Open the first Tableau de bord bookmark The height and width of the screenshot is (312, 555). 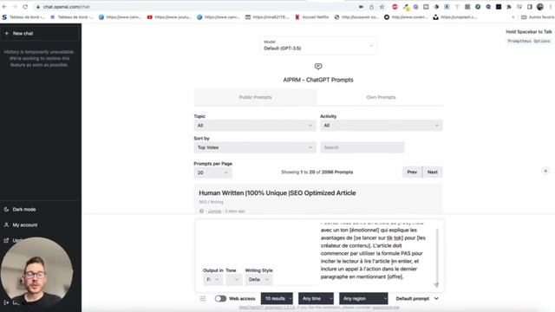[23, 17]
